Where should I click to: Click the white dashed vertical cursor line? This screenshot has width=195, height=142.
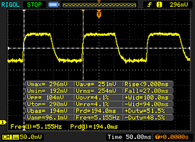coord(24,70)
